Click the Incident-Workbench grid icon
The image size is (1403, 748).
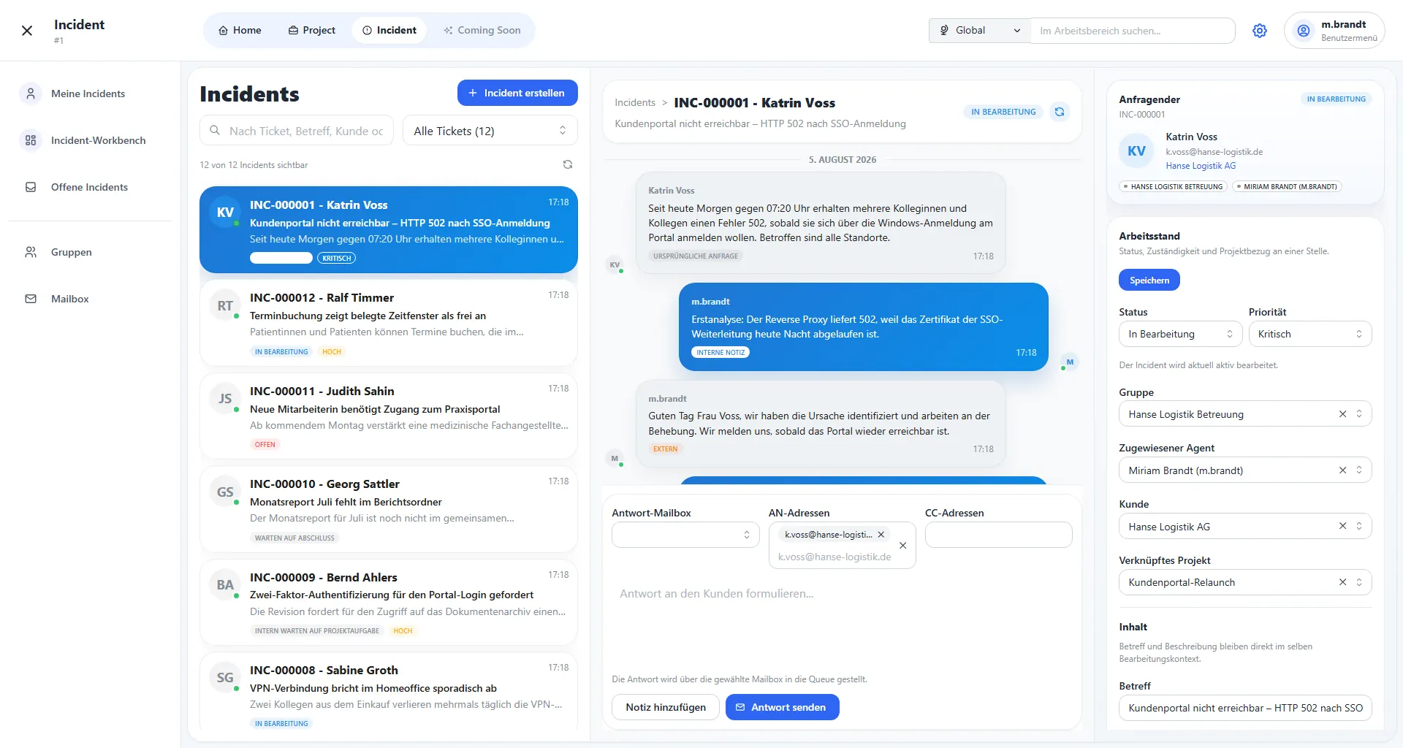tap(31, 140)
